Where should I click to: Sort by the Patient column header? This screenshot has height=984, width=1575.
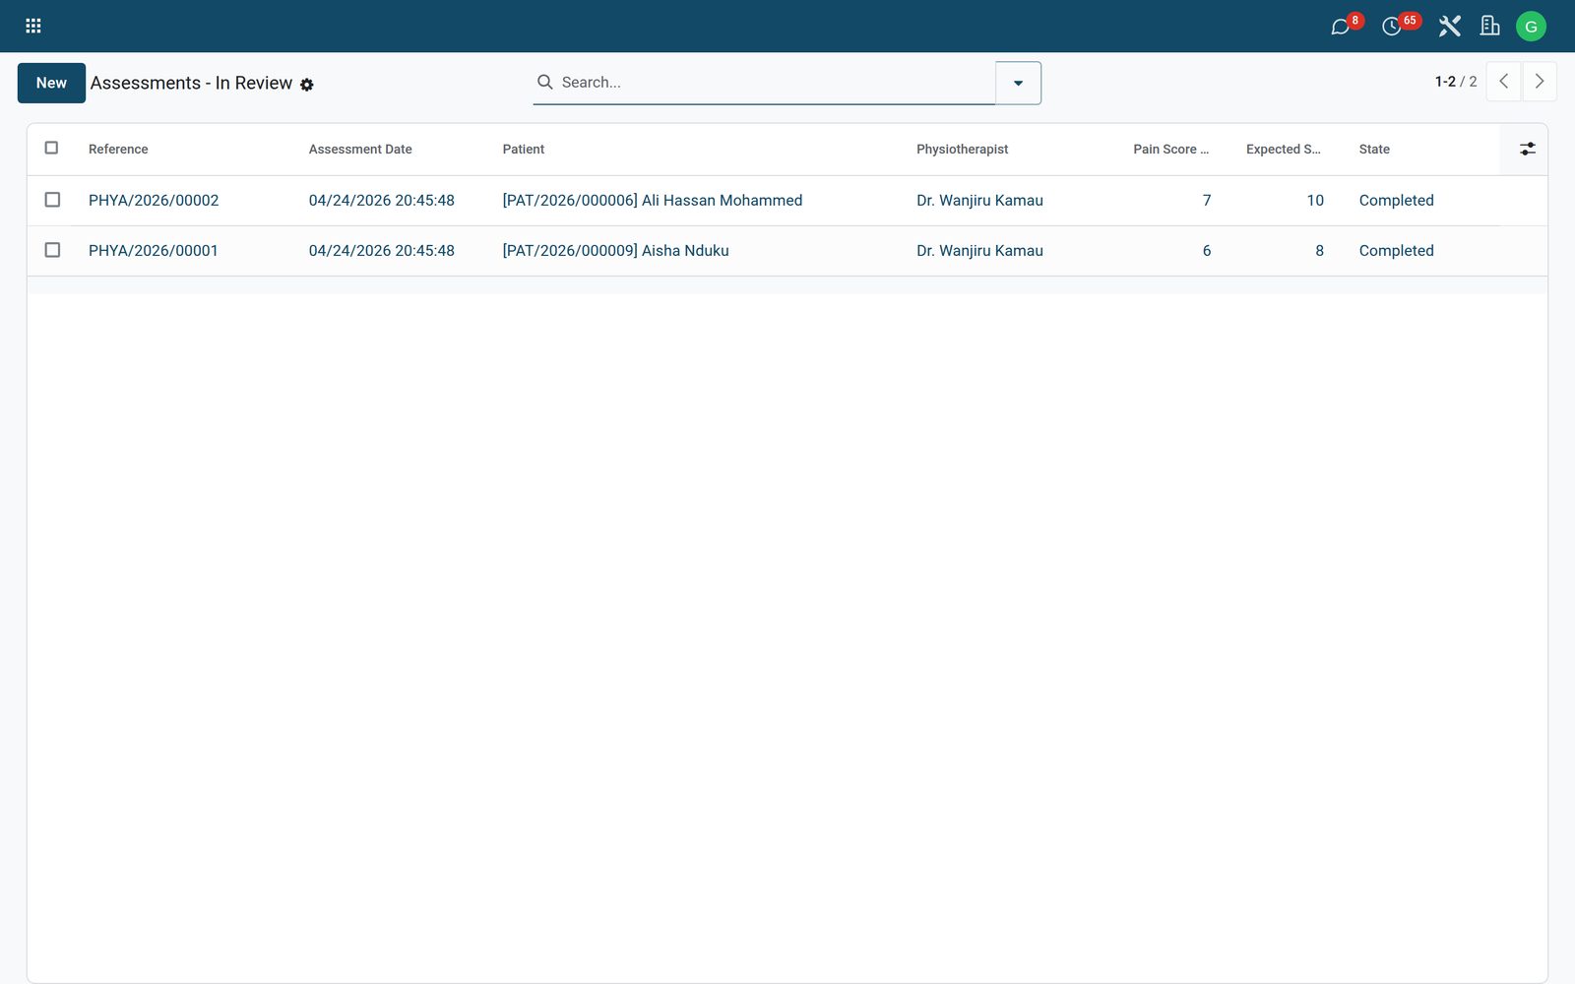pos(524,150)
